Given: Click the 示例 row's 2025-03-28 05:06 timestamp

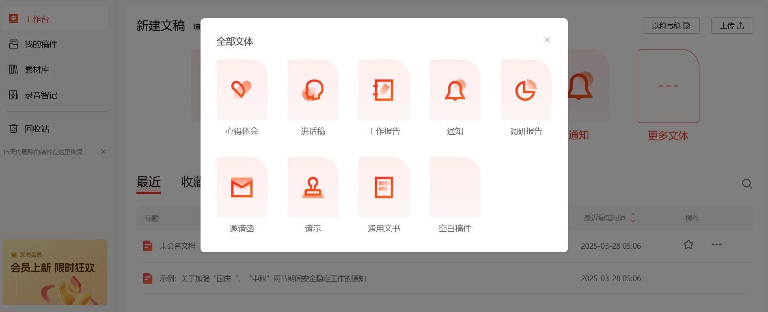Looking at the screenshot, I should pos(611,279).
